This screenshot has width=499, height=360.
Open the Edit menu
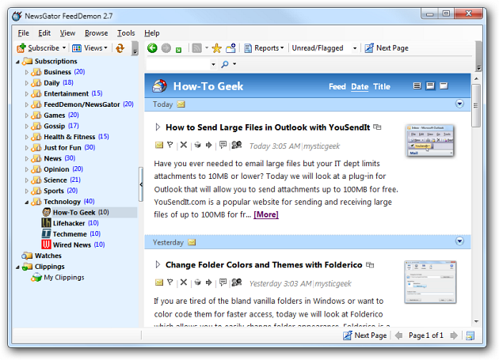(x=44, y=33)
